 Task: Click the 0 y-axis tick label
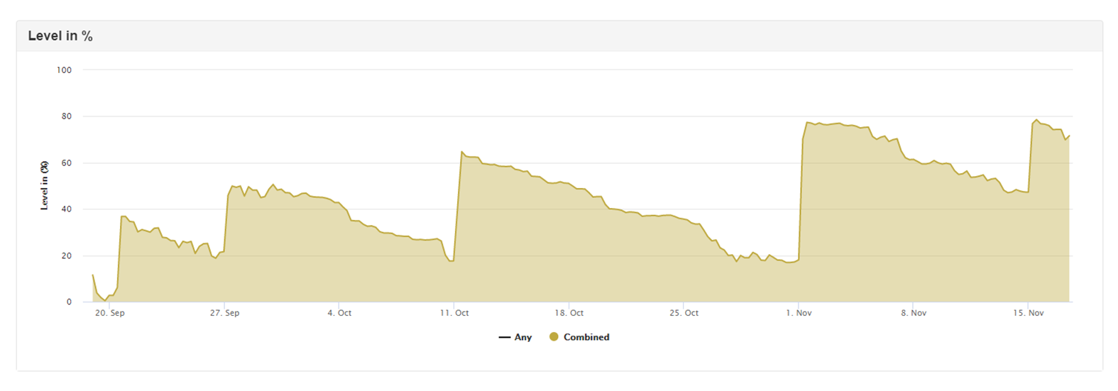(x=70, y=302)
